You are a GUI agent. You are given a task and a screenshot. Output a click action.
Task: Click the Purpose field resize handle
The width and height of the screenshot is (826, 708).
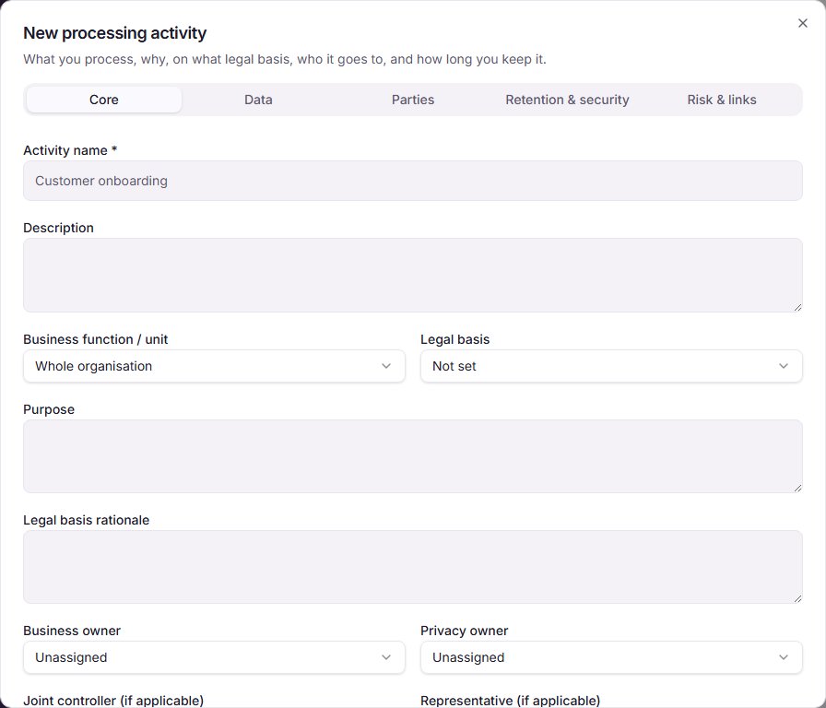tap(798, 489)
